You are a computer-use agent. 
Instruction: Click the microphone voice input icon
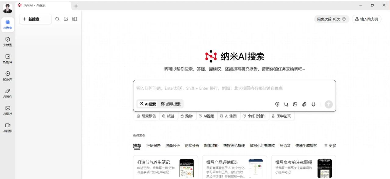coord(313,104)
